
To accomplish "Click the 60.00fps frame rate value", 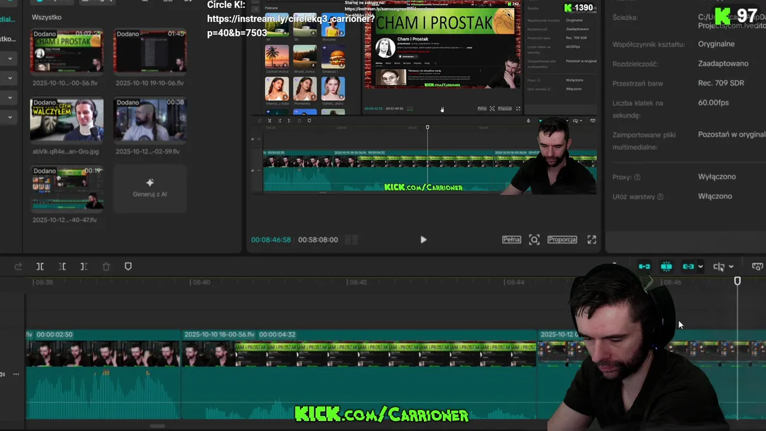I will pos(713,103).
